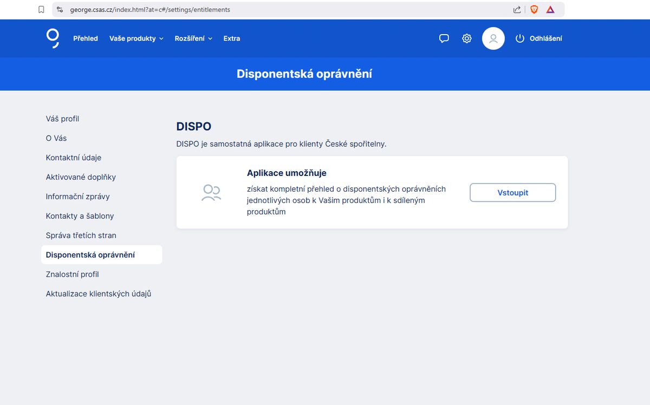Open site information icon in address bar
Viewport: 650px width, 405px height.
tap(60, 10)
